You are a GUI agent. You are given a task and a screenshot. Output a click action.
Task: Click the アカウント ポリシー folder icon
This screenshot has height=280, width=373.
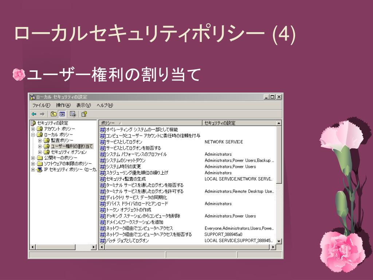coord(40,129)
